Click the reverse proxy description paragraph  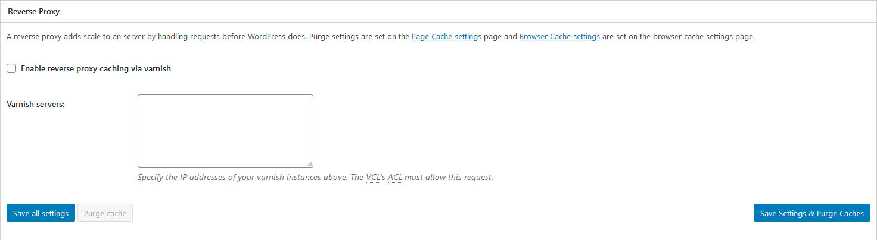coord(381,36)
